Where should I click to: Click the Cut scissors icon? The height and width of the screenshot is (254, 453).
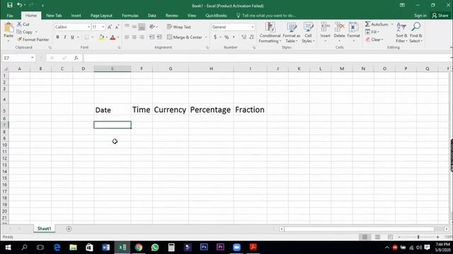19,24
